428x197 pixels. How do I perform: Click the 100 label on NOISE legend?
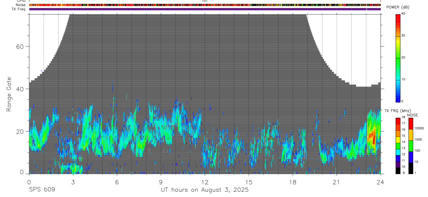[x=417, y=151]
